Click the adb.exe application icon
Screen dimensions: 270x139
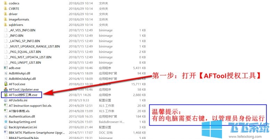click(x=6, y=68)
